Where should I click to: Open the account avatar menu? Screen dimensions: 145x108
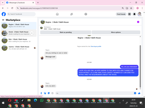coord(139,14)
